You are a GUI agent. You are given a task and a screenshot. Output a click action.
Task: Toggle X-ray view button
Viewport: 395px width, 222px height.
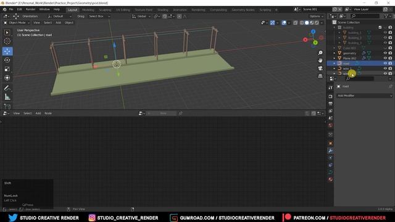pyautogui.click(x=295, y=23)
